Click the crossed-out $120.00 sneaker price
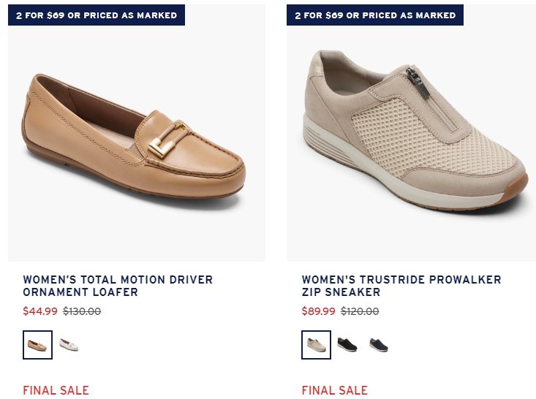Viewport: 536px width, 399px height. click(x=360, y=311)
